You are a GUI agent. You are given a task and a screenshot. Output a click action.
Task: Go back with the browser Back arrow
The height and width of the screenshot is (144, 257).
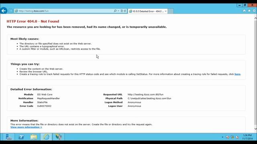(x=4, y=11)
